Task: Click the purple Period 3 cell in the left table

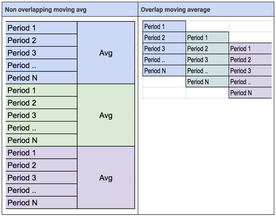Action: point(41,178)
